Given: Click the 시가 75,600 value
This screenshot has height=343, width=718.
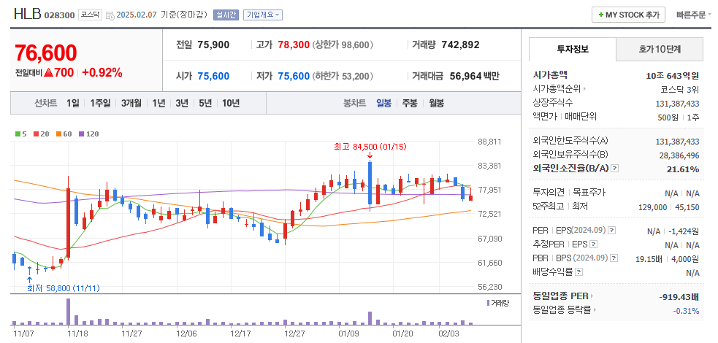Looking at the screenshot, I should click(x=213, y=76).
